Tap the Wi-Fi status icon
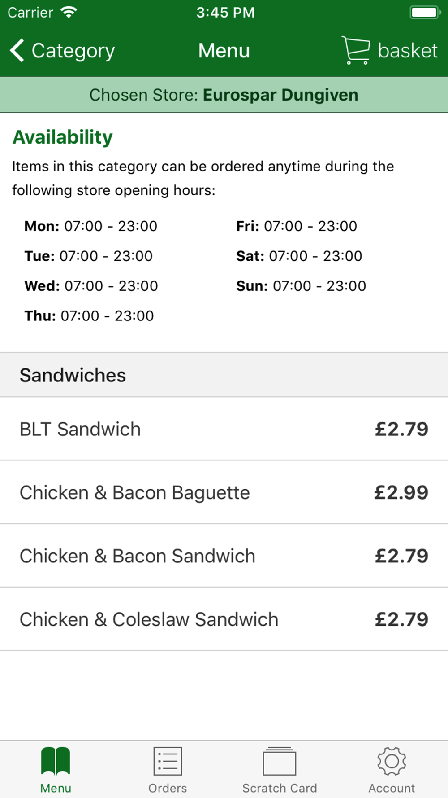The height and width of the screenshot is (798, 448). pos(69,12)
